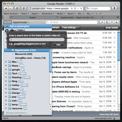Expand the Reading folder
The image size is (122, 122).
point(6,77)
